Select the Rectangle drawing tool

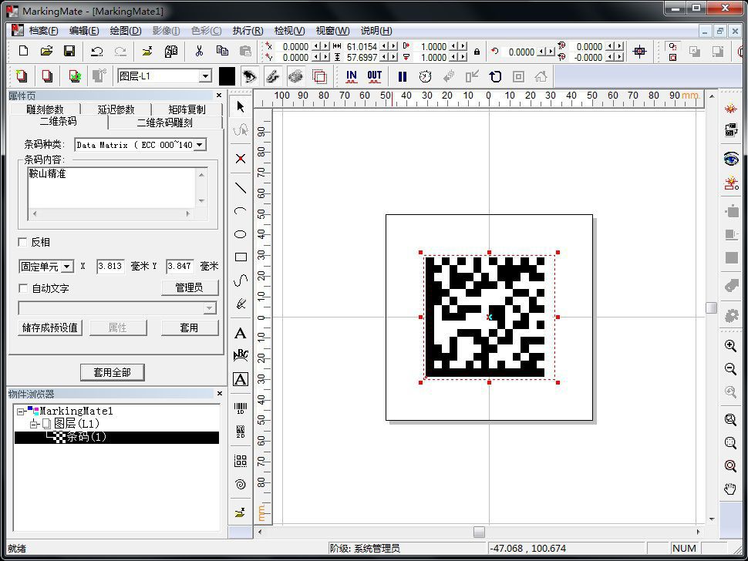point(240,254)
